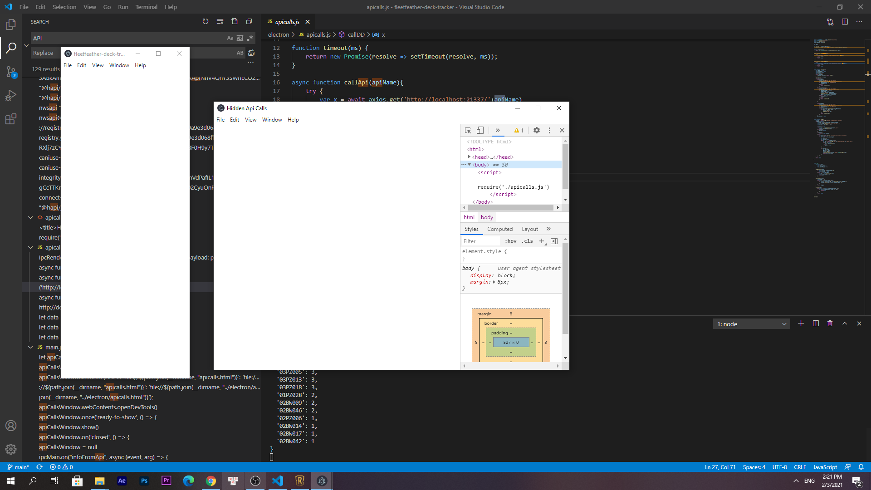Open the Manage gear in the activity bar

(11, 449)
